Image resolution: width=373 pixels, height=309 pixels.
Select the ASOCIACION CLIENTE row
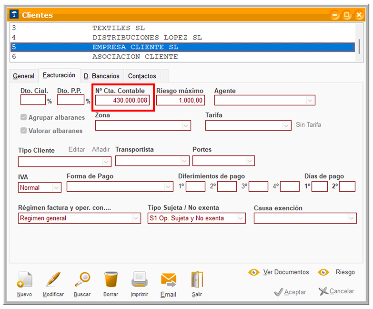183,57
